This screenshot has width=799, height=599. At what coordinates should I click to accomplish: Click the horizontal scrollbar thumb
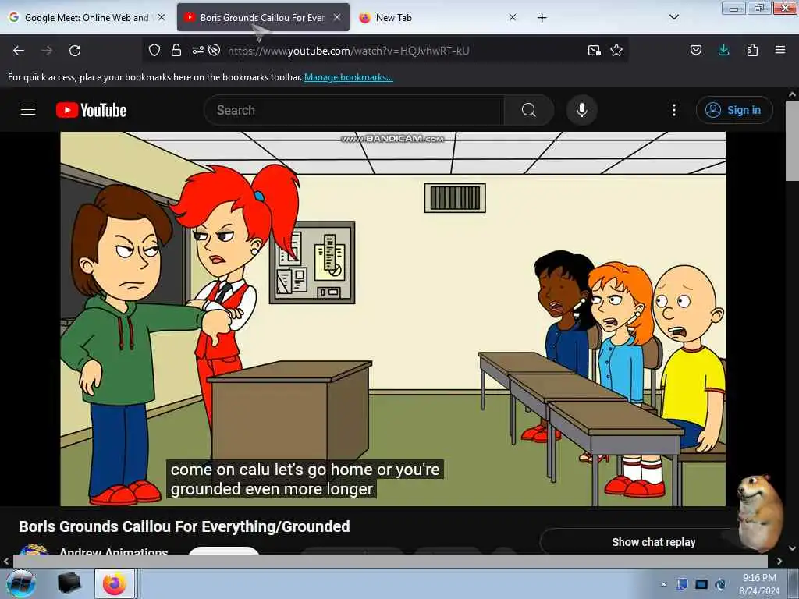(390, 561)
